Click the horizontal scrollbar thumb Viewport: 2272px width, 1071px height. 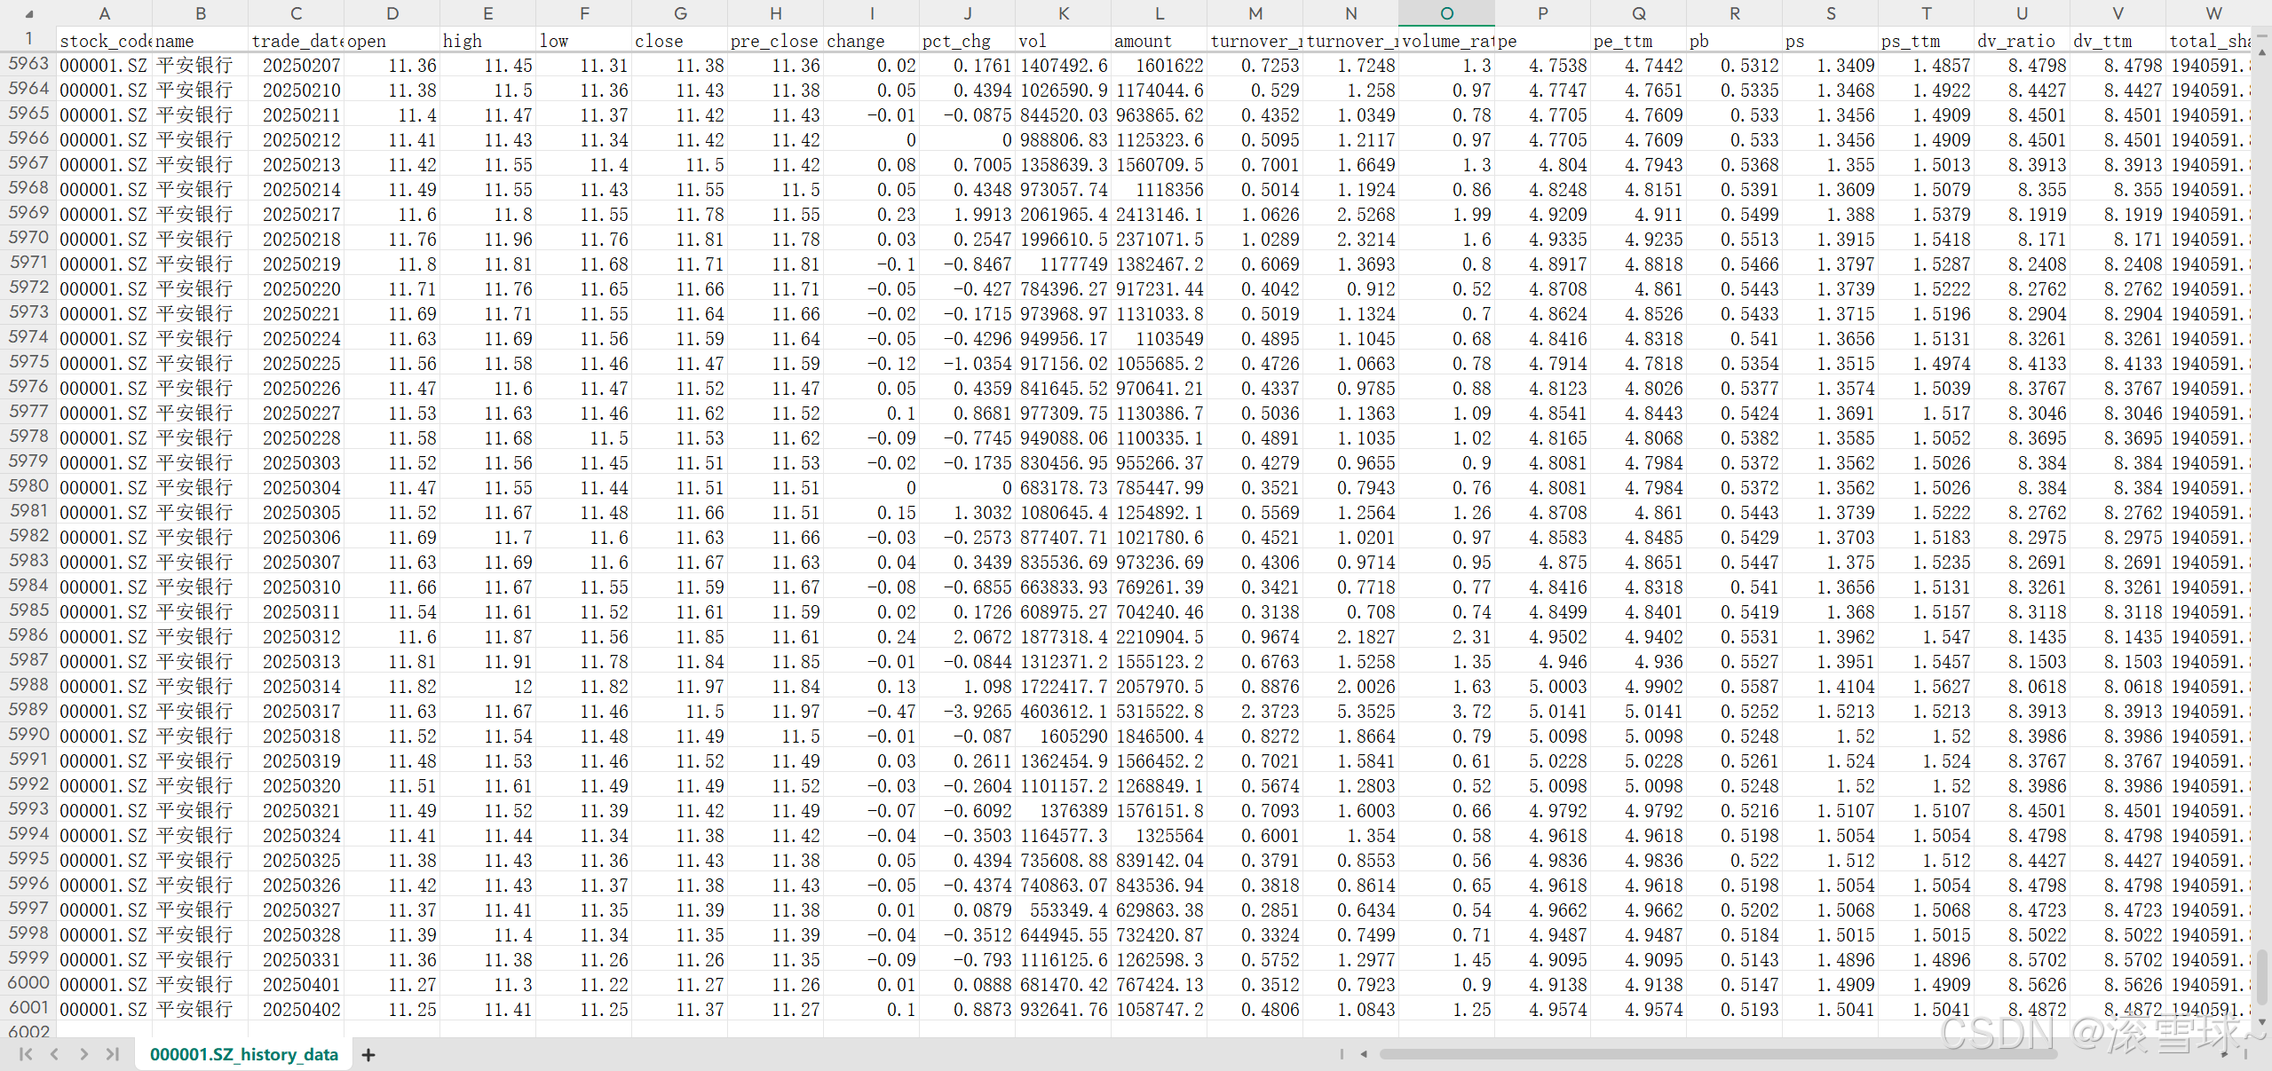point(1718,1054)
